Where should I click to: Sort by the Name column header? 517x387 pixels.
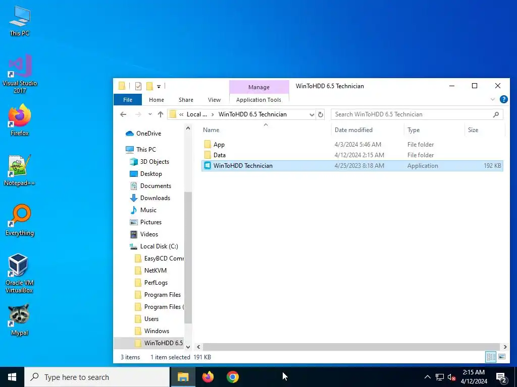pyautogui.click(x=266, y=130)
